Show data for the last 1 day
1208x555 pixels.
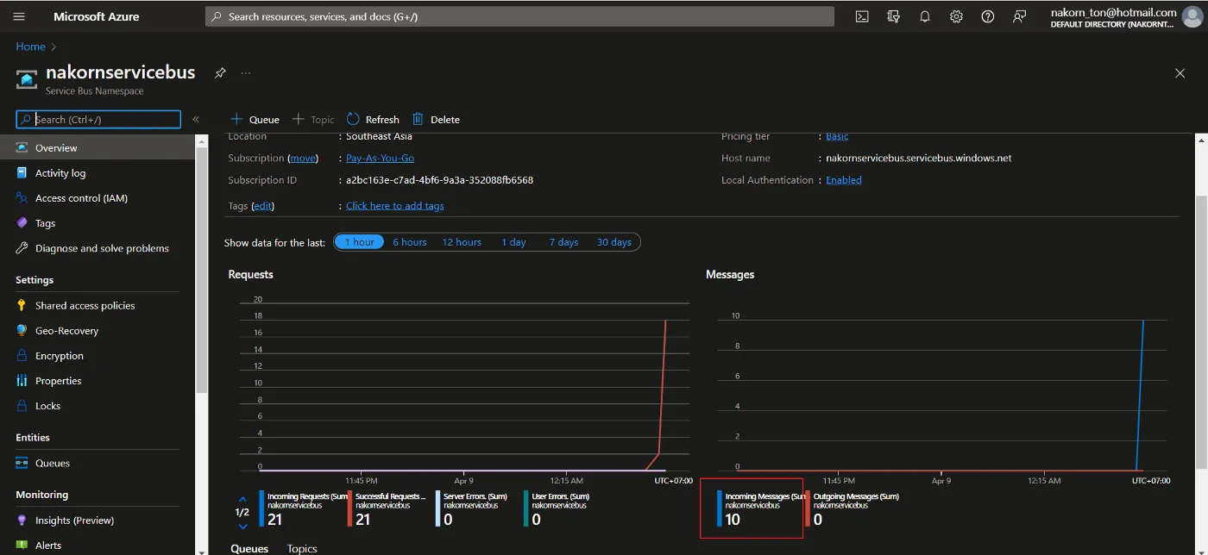[513, 242]
